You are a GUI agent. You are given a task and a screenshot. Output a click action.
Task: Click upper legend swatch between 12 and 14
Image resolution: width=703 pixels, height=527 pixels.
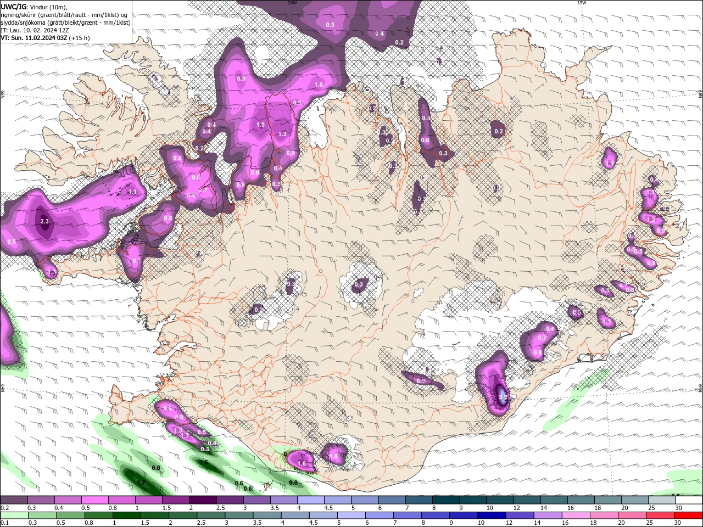pos(527,500)
